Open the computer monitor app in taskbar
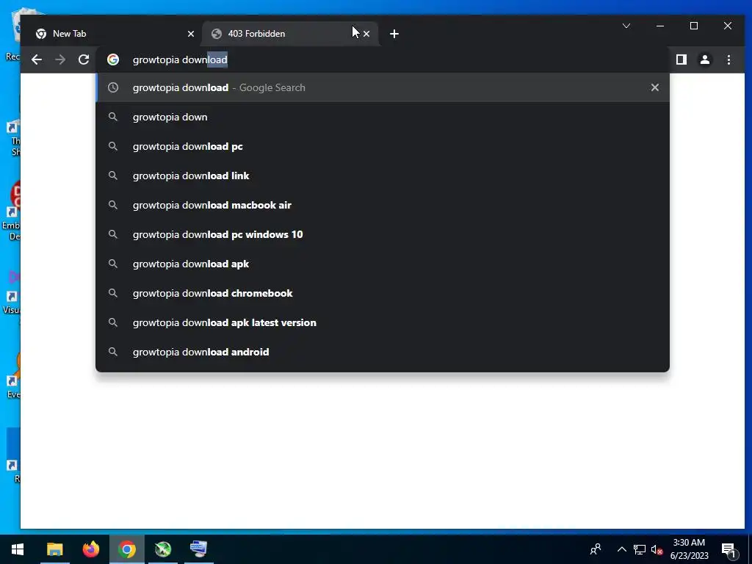 click(198, 549)
